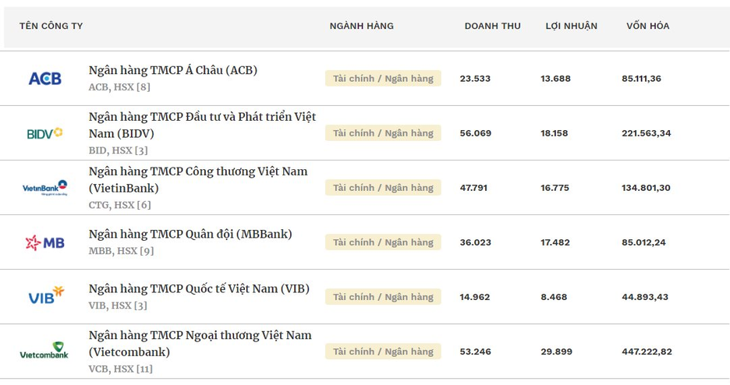This screenshot has width=730, height=385.
Task: Click the VIB bank logo
Action: (45, 296)
